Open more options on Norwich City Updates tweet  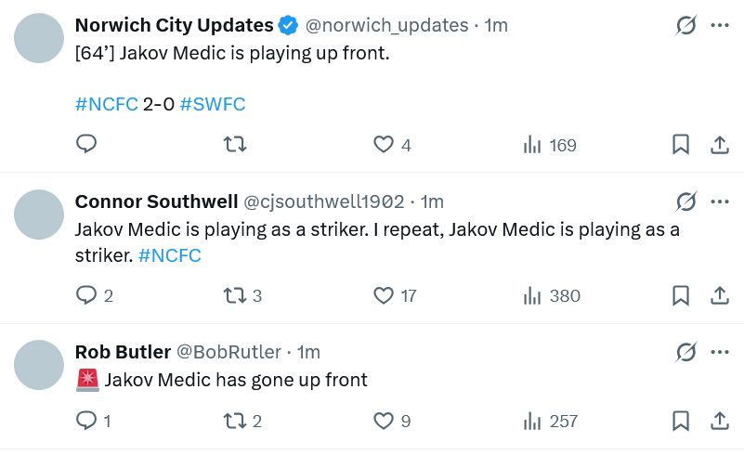coord(719,25)
